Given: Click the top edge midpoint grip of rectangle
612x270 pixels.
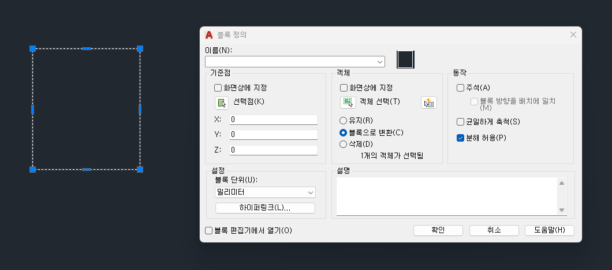Looking at the screenshot, I should tap(87, 48).
